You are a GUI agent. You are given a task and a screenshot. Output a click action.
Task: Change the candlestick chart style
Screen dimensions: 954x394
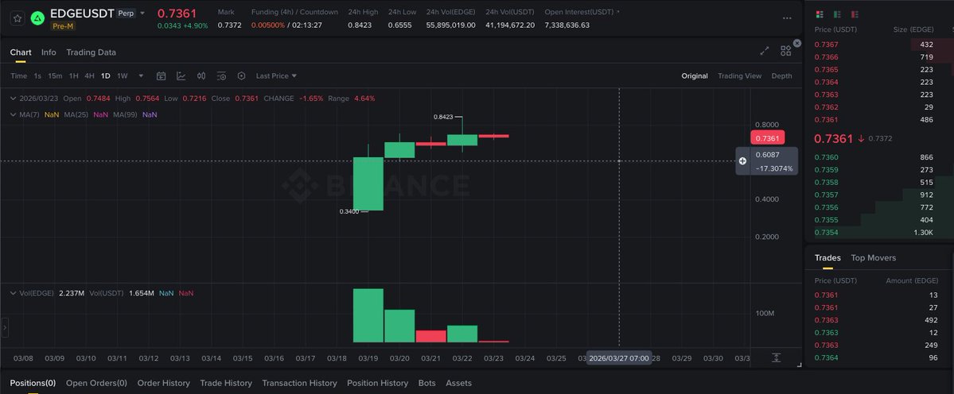click(201, 76)
